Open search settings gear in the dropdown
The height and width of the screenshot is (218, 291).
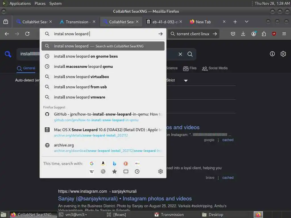[x=161, y=171]
